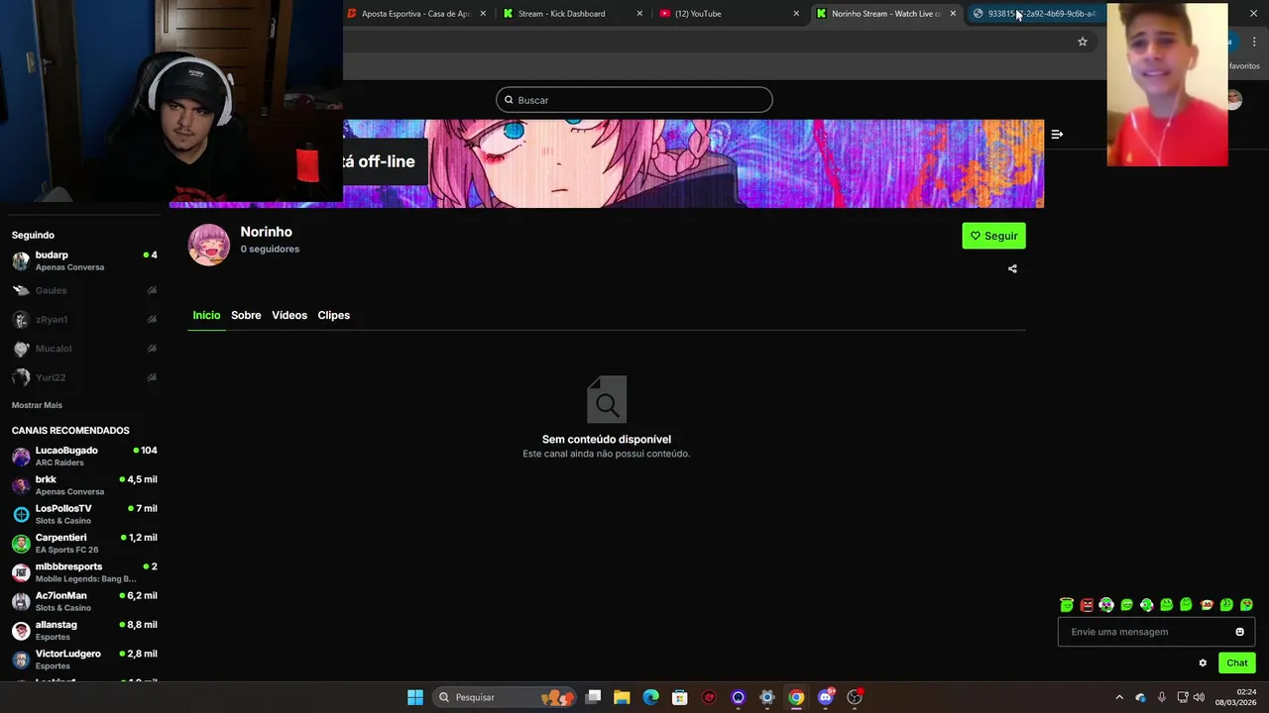The height and width of the screenshot is (713, 1269).
Task: Open the microphone tray icon
Action: point(1161,697)
